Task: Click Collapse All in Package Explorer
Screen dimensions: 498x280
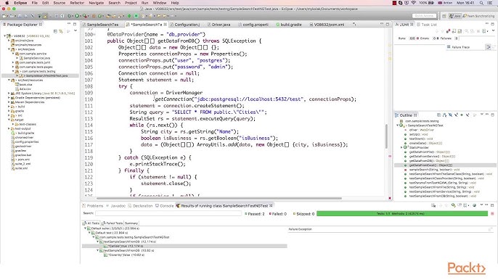Action: [x=55, y=31]
